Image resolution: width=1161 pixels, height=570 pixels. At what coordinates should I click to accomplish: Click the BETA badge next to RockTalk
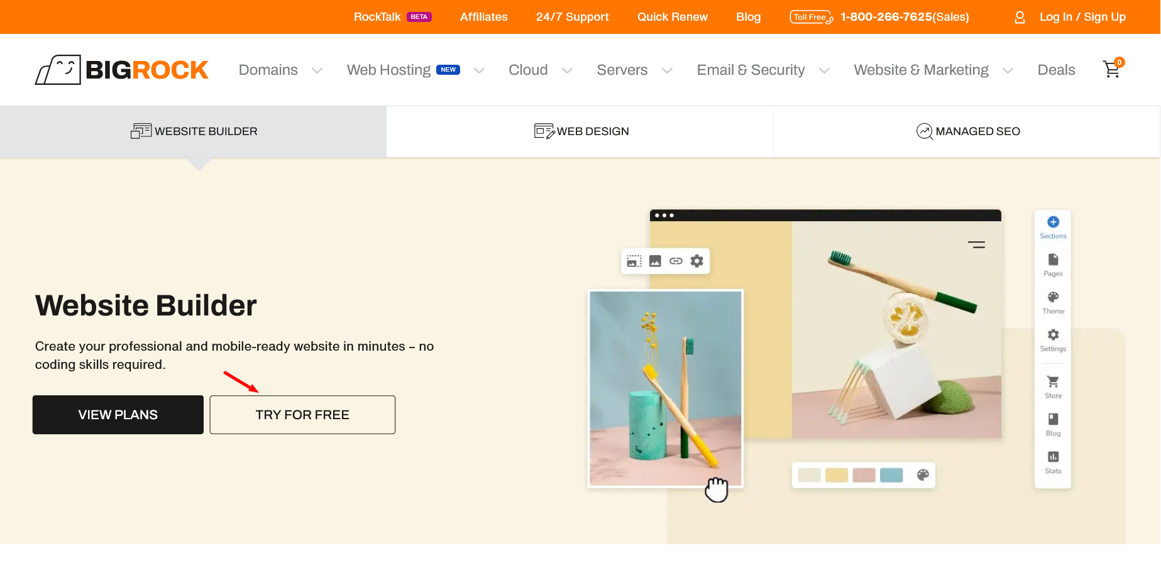(x=419, y=17)
